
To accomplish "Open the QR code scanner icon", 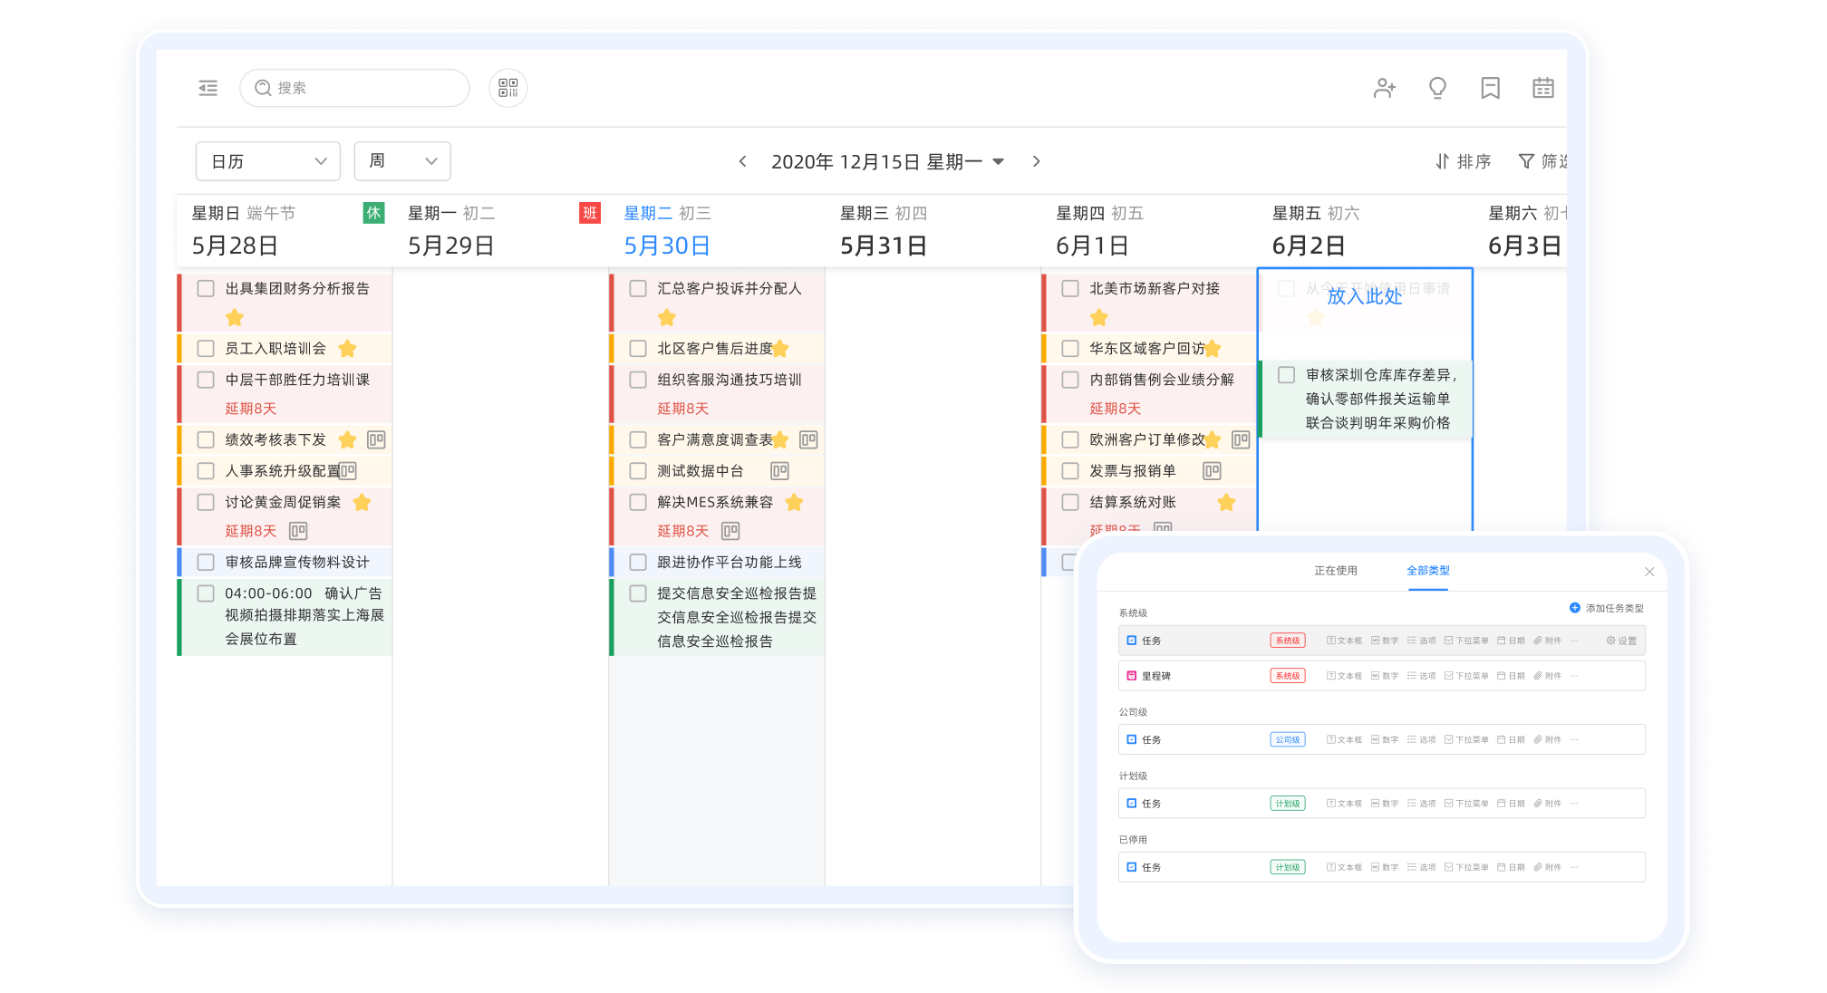I will pos(508,88).
